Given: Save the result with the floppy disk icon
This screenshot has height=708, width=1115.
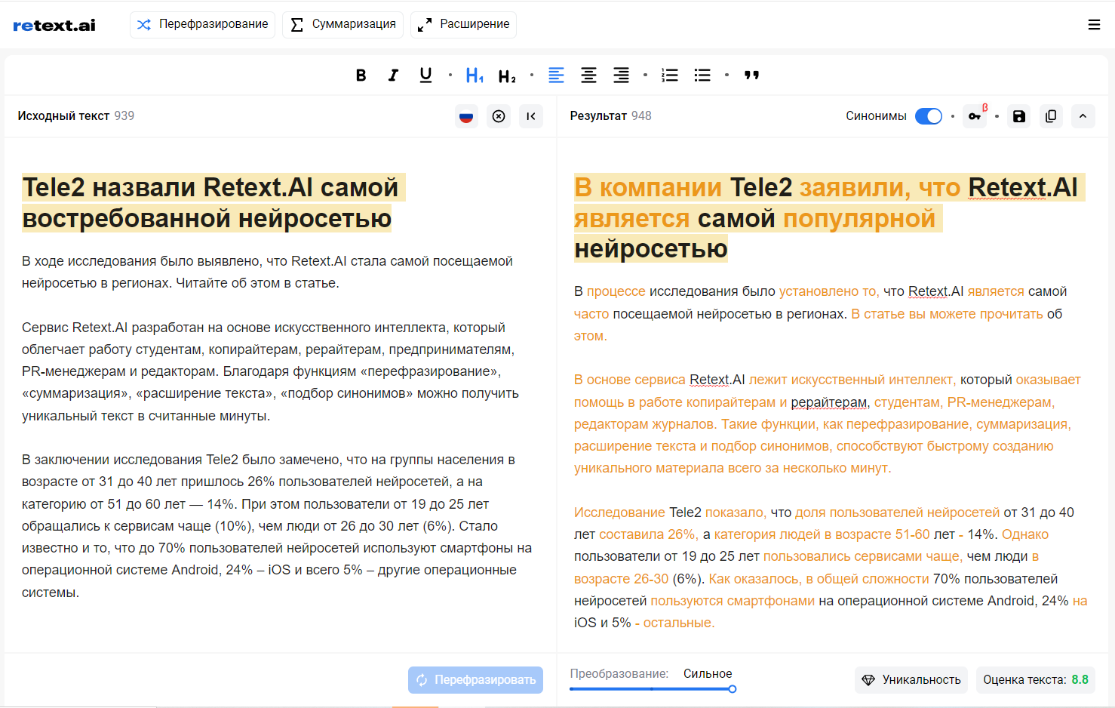Looking at the screenshot, I should (1019, 116).
